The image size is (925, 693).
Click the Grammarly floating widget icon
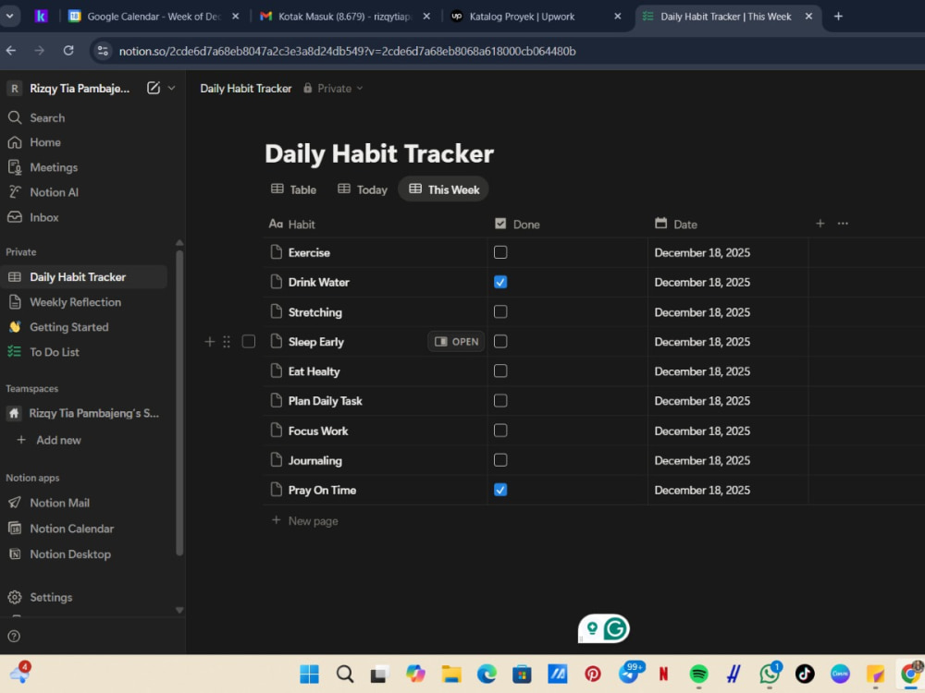(x=615, y=628)
